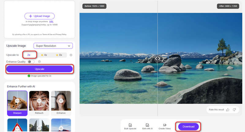The image size is (245, 132).
Task: Select the Sharpen enhancement thumbnail
Action: pos(17,103)
